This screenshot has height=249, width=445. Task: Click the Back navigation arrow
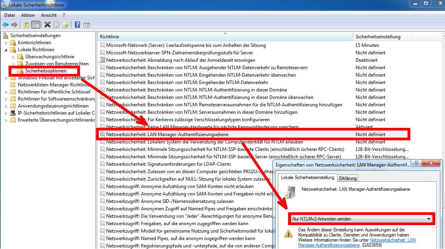pos(5,25)
